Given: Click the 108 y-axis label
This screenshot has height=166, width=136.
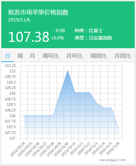Looking at the screenshot, I should tap(12, 116).
